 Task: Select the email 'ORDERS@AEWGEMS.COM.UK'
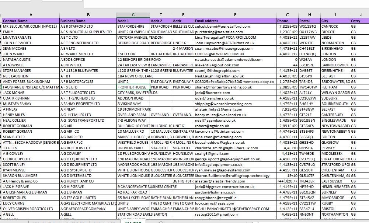(x=235, y=54)
